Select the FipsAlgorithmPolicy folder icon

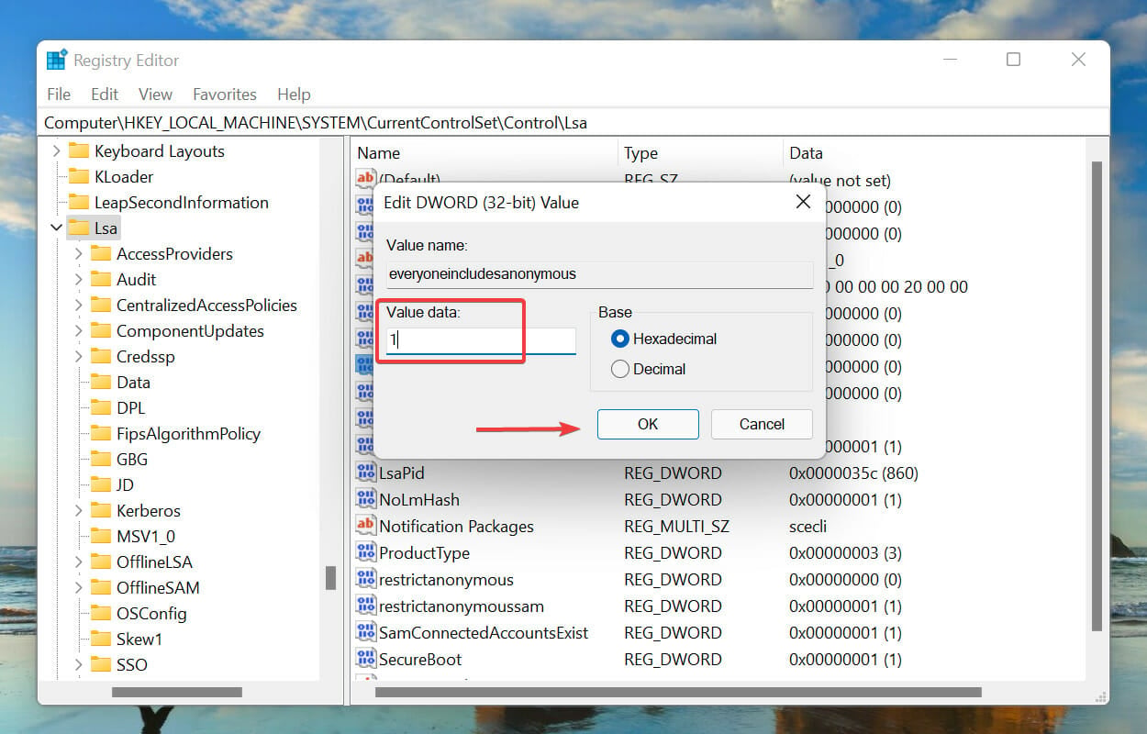pos(101,433)
